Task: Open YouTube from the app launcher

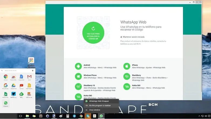Action: click(21, 86)
